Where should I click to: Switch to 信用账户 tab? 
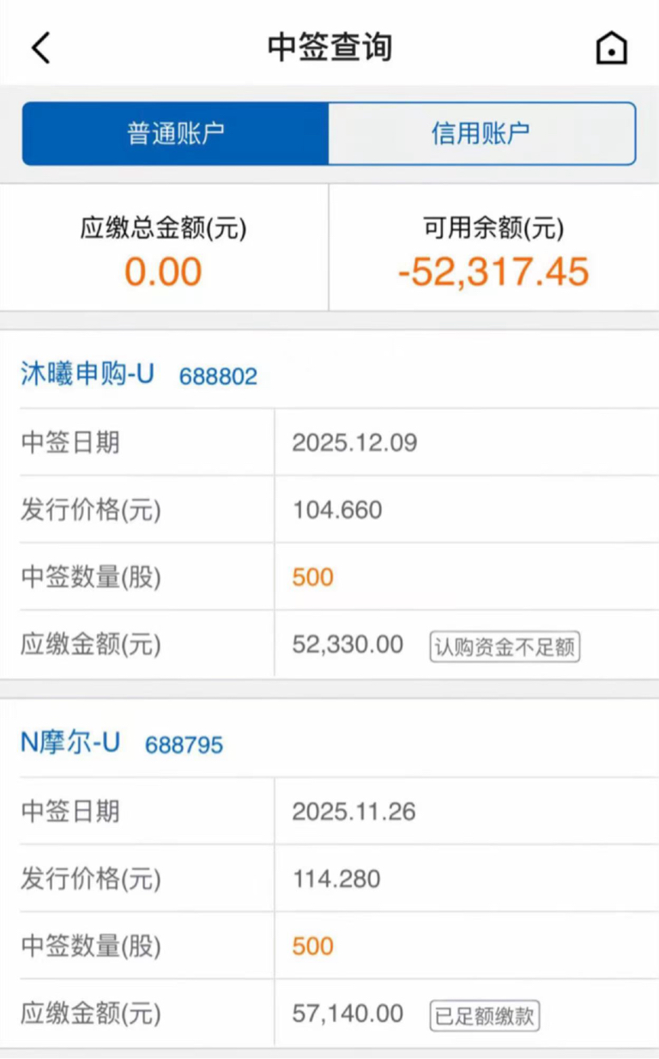click(x=481, y=133)
